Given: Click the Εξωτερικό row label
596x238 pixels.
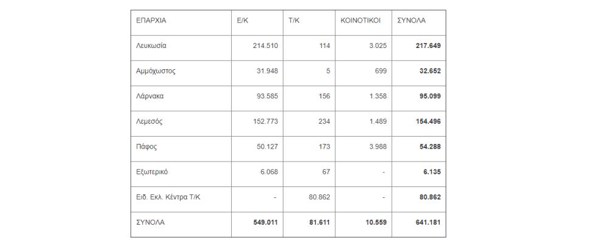Looking at the screenshot, I should click(x=151, y=172).
